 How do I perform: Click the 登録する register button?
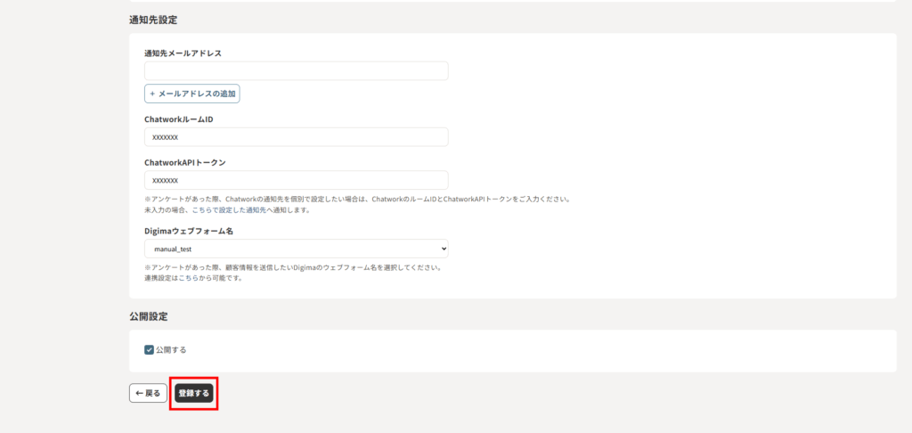pos(193,393)
